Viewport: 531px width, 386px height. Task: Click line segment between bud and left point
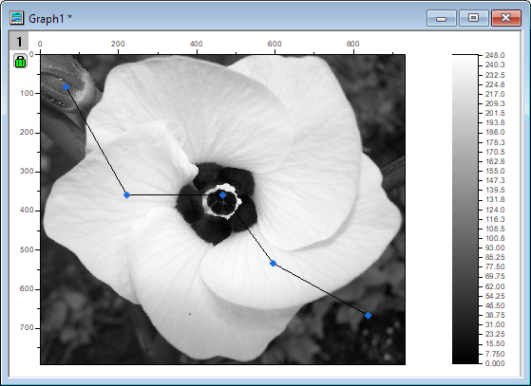(97, 141)
